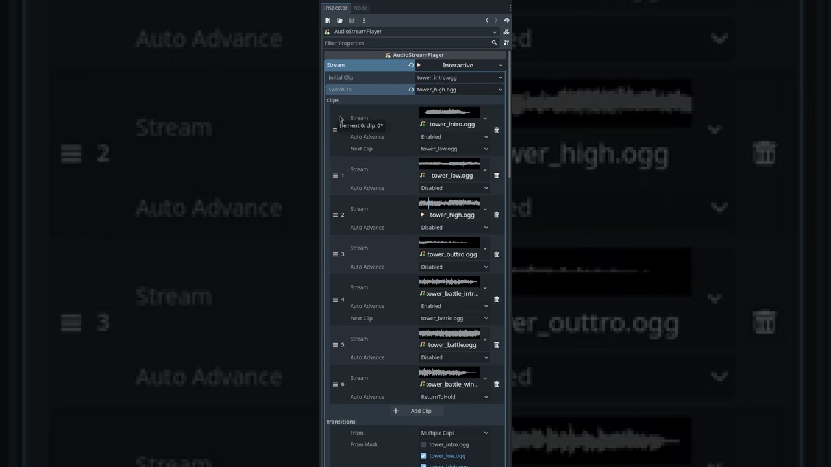Screen dimensions: 831x467
Task: Delete the tower_battle_win clip
Action: [497, 384]
